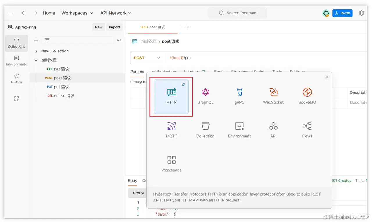The image size is (372, 222).
Task: Select the HTTP request tile
Action: point(171,97)
